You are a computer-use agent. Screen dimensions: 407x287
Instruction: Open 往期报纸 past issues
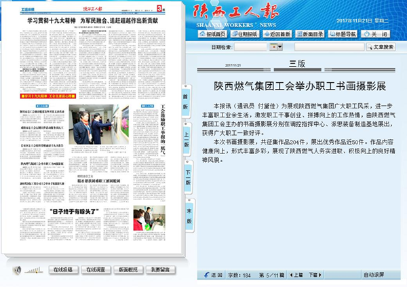(245, 34)
